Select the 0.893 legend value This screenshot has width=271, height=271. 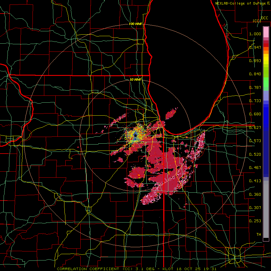(x=255, y=61)
